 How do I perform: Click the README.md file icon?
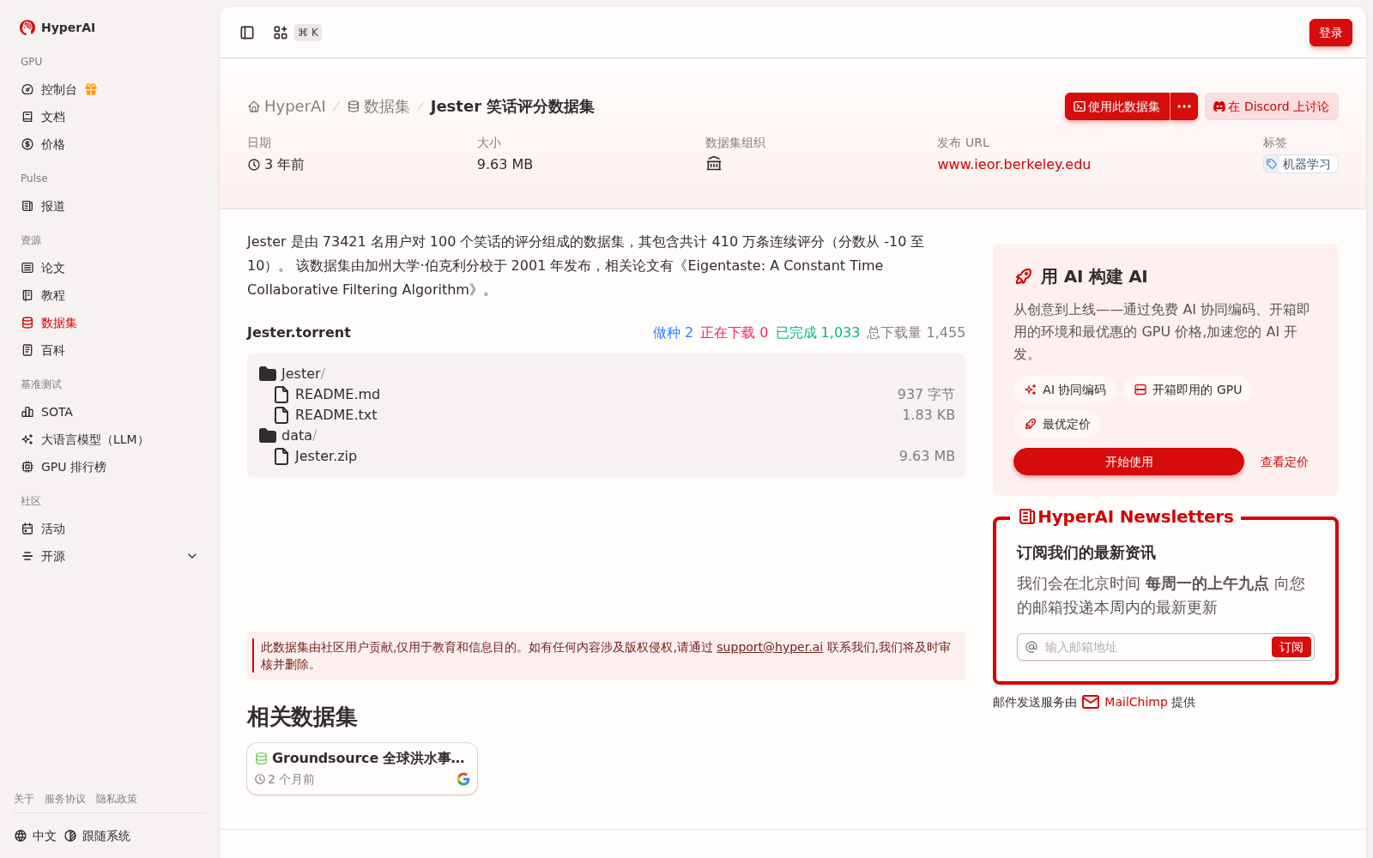(x=281, y=394)
